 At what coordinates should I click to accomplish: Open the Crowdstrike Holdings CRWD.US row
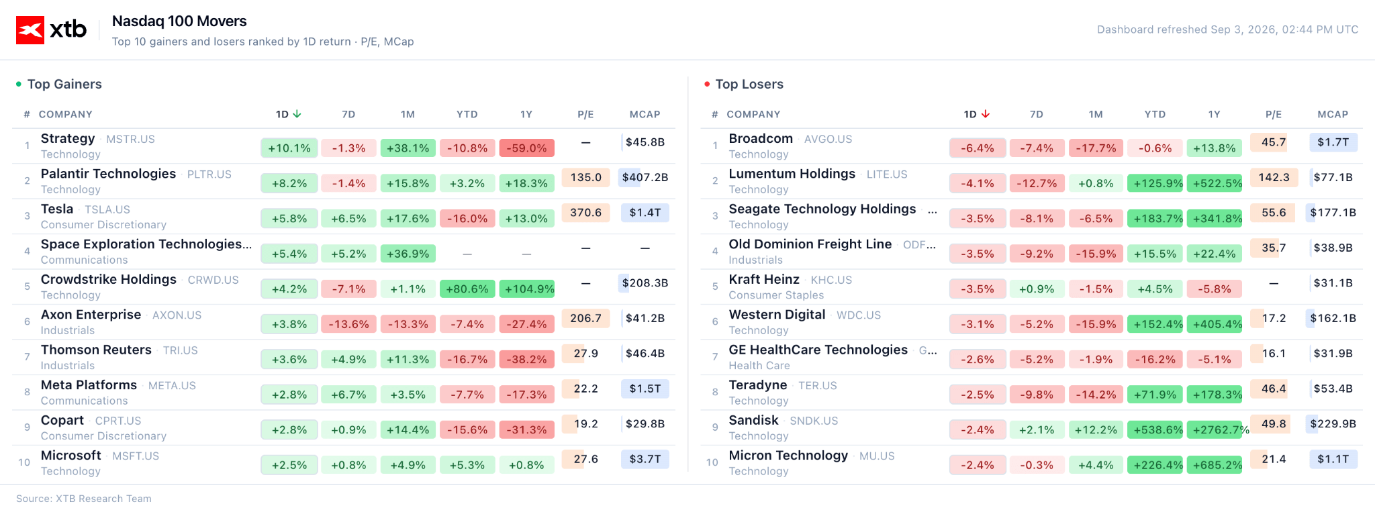tap(344, 287)
